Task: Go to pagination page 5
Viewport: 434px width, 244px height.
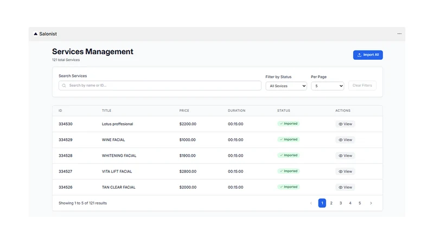Action: tap(360, 203)
